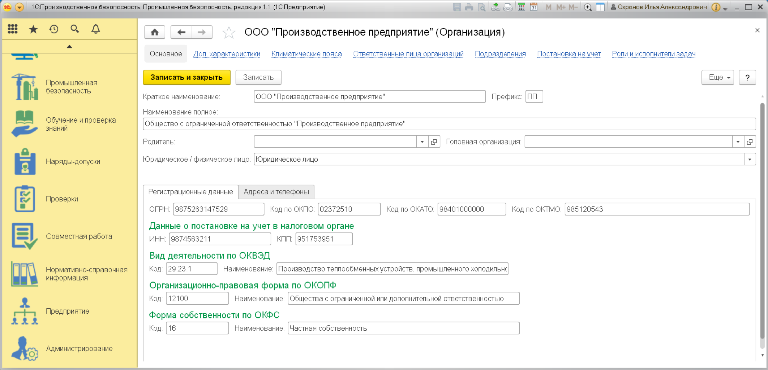Open Доп. характеристики link

227,54
